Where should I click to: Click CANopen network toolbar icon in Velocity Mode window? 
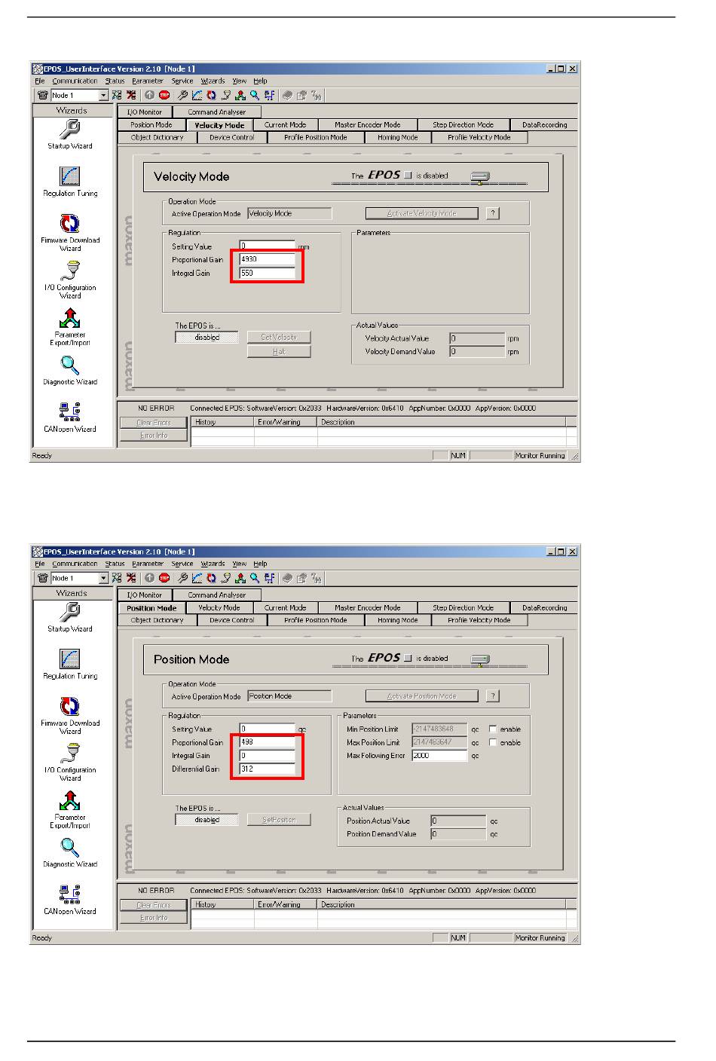tap(269, 95)
